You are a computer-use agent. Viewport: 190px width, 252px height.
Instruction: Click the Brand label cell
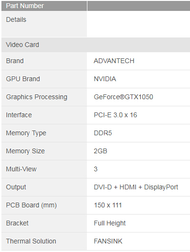44,61
